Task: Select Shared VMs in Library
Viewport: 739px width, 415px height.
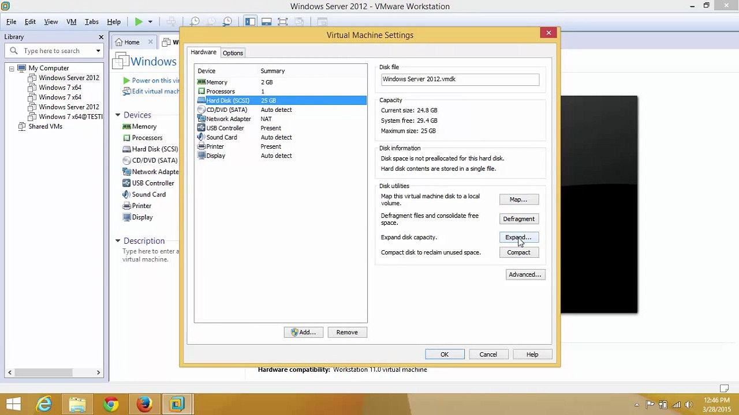Action: (x=45, y=126)
